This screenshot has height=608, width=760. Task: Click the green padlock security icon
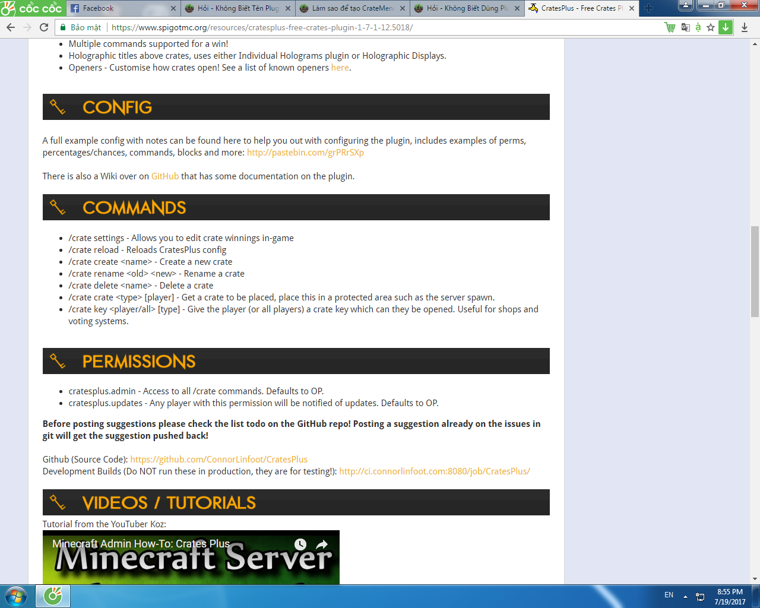coord(62,27)
